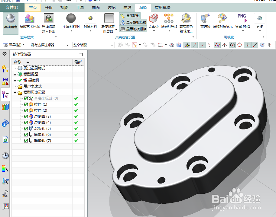This screenshot has width=276, height=217.
Task: Open the 整个装配 scope dropdown
Action: click(x=93, y=45)
